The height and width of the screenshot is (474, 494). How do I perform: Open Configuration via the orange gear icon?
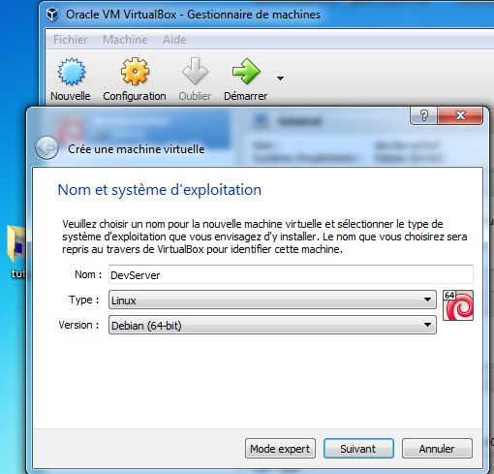[x=135, y=71]
